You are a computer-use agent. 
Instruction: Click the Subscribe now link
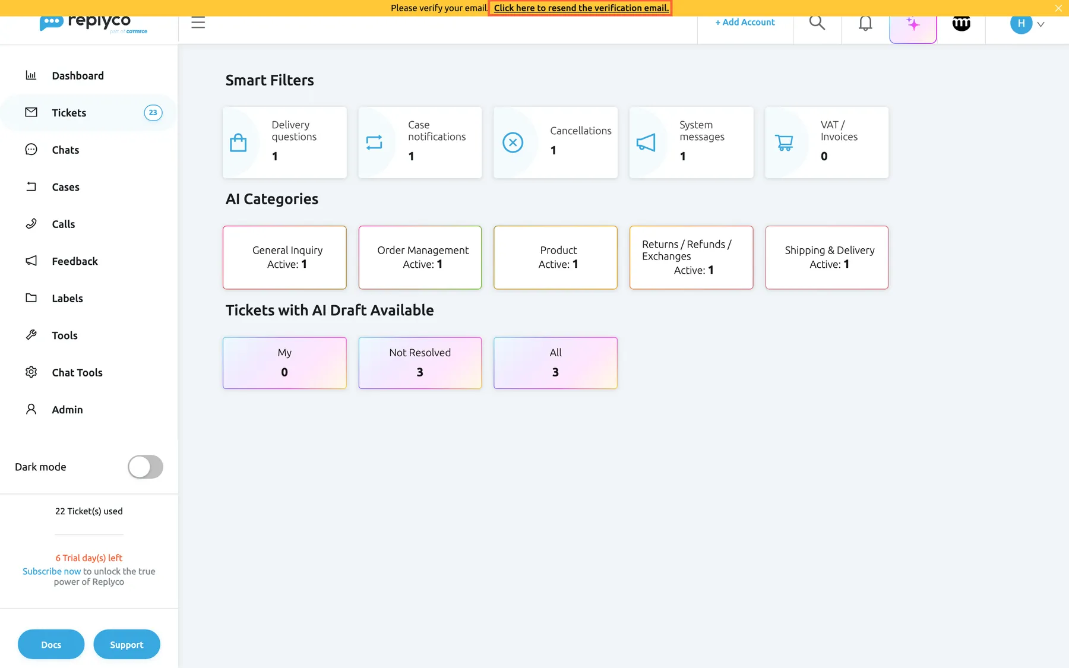[52, 571]
